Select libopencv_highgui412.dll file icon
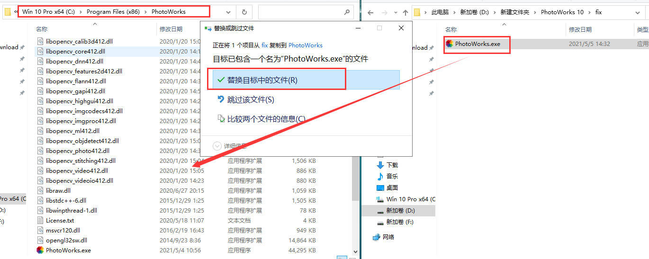 pos(40,101)
